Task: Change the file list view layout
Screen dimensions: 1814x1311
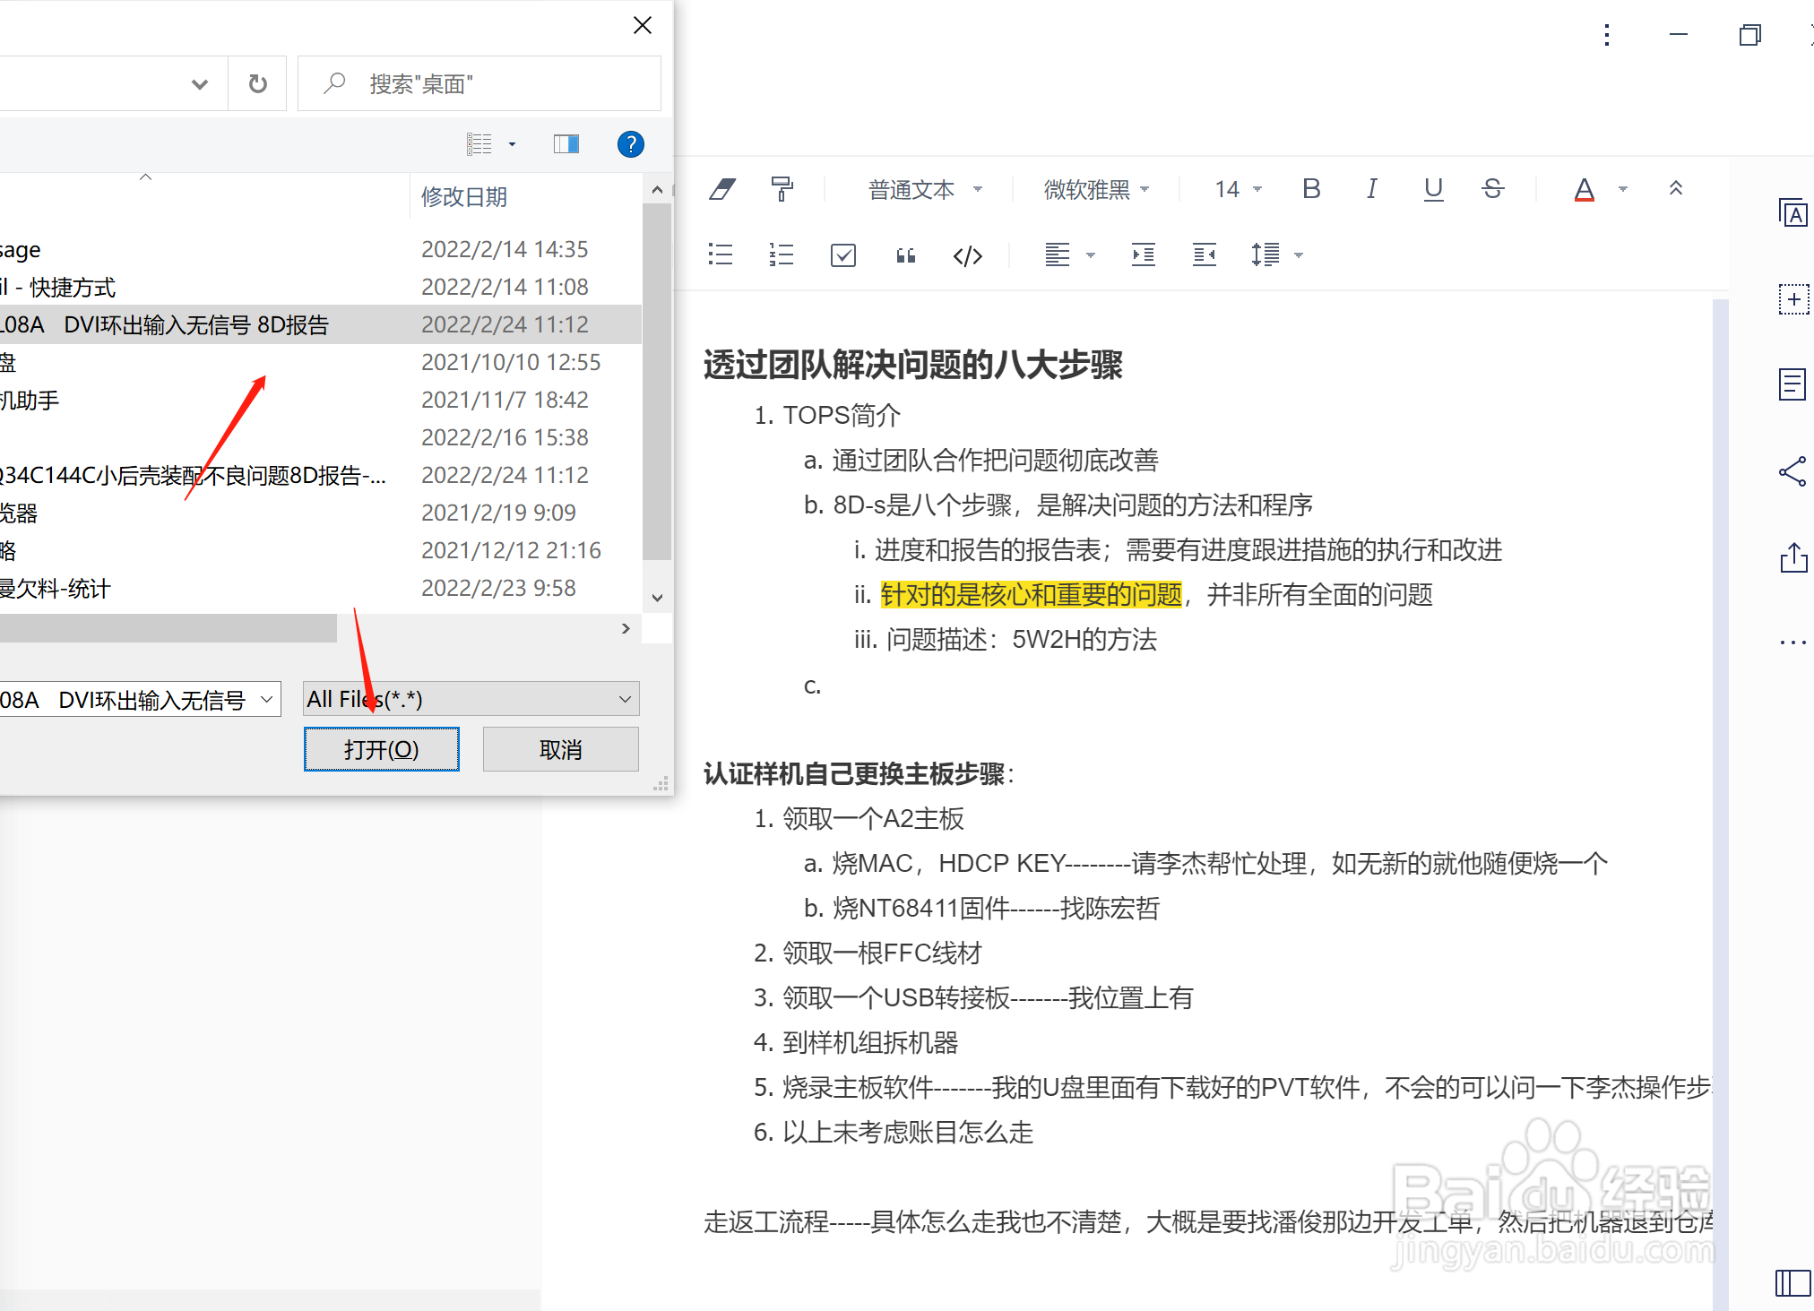Action: coord(479,143)
